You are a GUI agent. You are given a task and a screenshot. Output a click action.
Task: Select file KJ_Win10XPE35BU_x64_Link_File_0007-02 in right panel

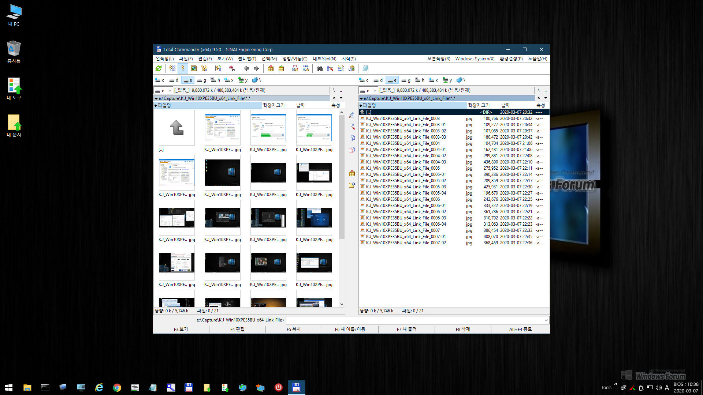(x=454, y=243)
